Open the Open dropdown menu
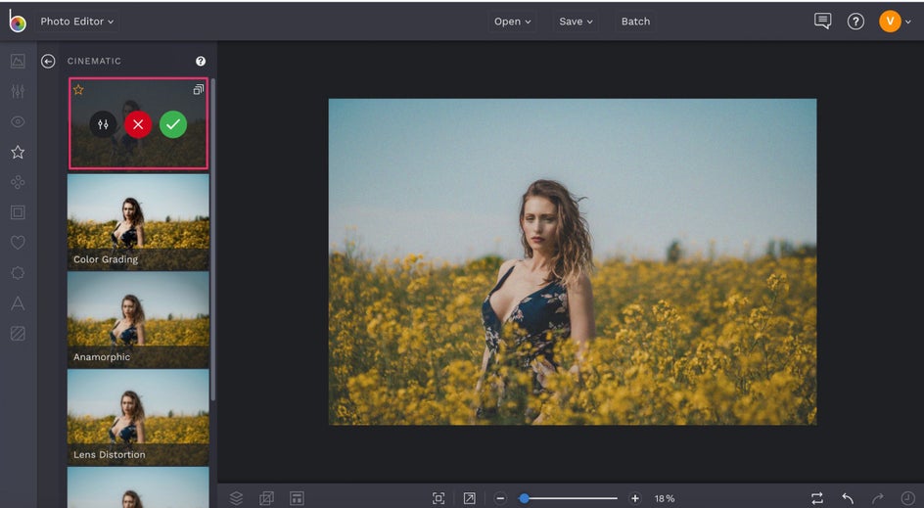Image resolution: width=924 pixels, height=508 pixels. point(513,22)
